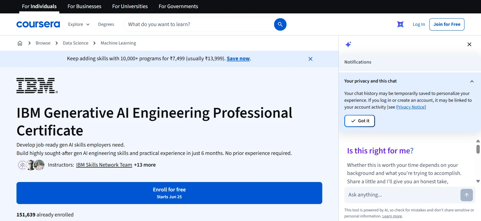Close the chat side panel
481x221 pixels.
469,44
